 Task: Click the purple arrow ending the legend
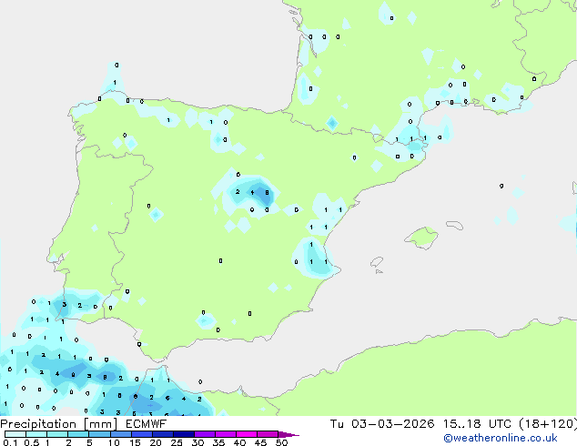tap(288, 434)
